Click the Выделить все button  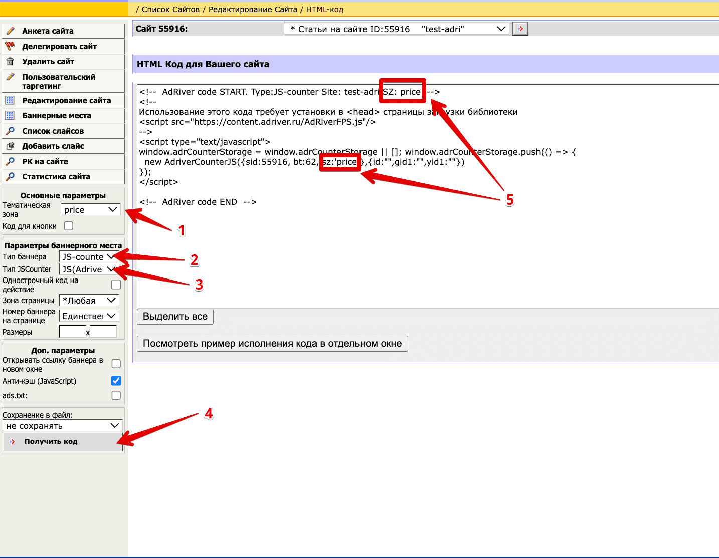[x=175, y=317]
